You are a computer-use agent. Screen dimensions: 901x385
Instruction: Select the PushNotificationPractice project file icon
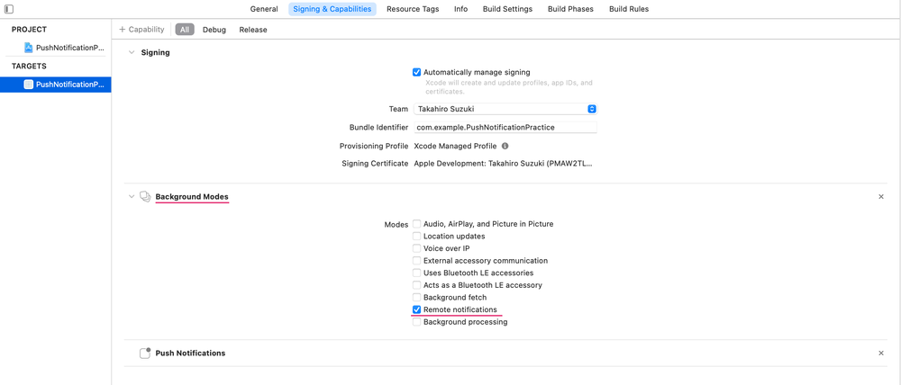coord(28,48)
